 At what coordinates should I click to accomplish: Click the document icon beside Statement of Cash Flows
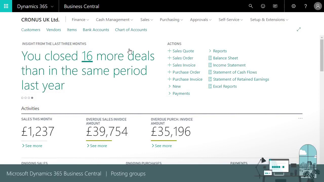click(x=210, y=72)
